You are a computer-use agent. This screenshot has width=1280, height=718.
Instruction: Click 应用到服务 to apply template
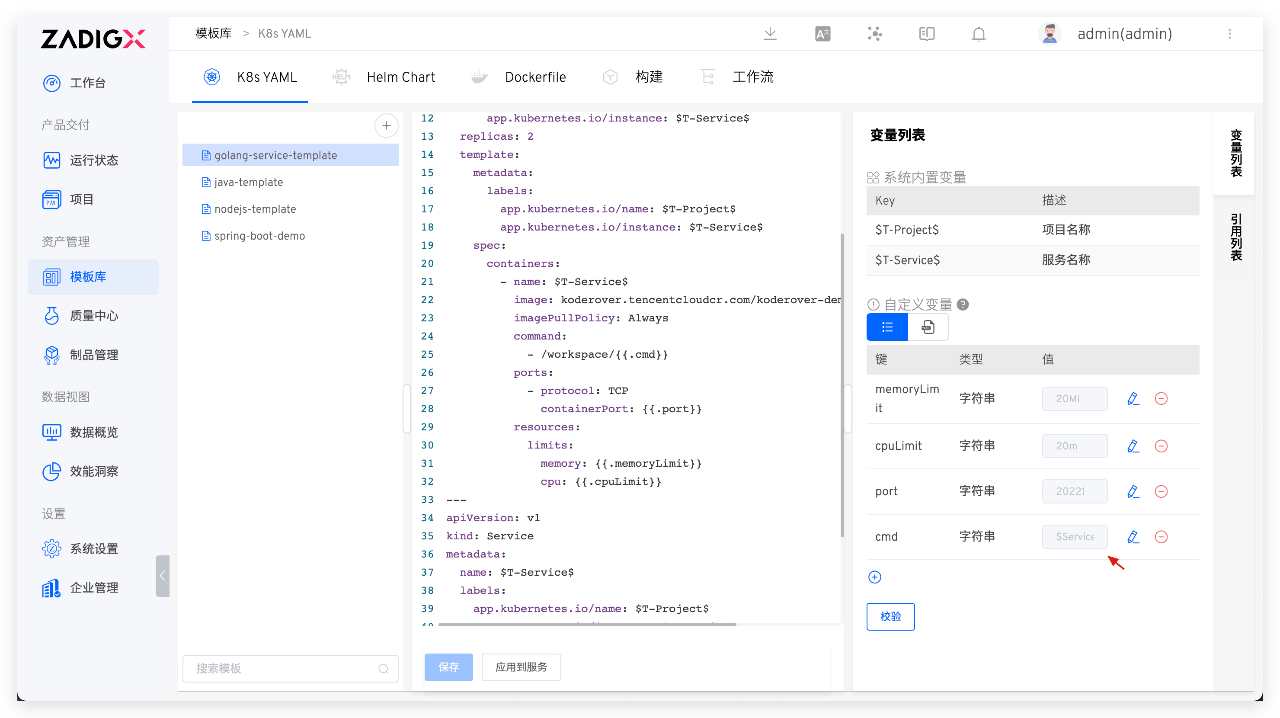click(521, 667)
